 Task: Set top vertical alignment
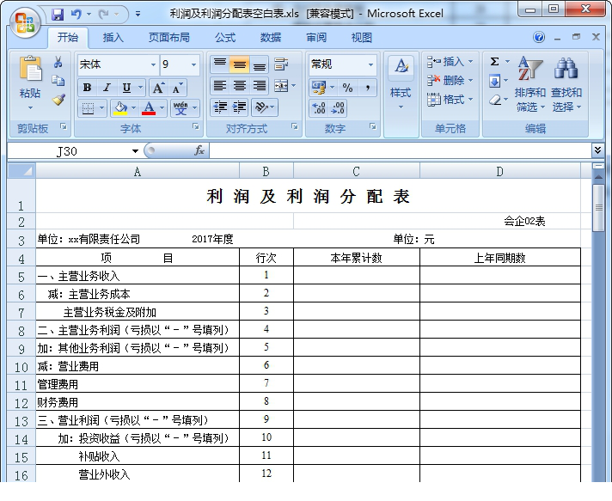[220, 64]
